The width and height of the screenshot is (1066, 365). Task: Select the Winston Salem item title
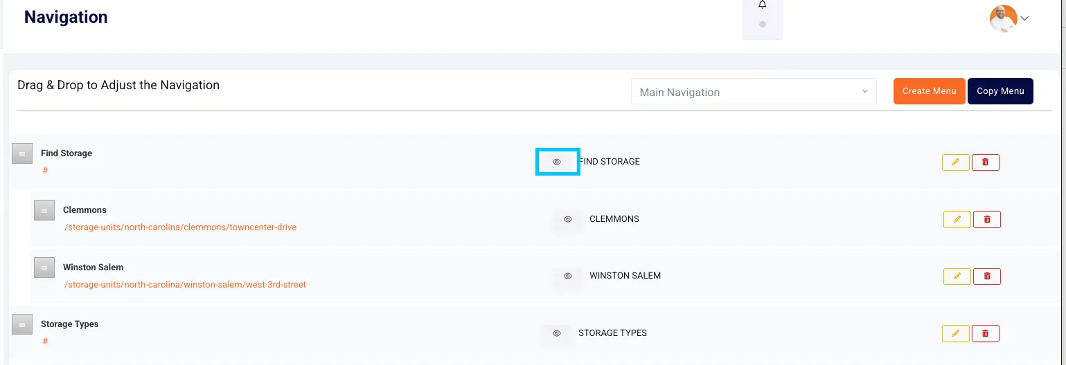[x=94, y=268]
